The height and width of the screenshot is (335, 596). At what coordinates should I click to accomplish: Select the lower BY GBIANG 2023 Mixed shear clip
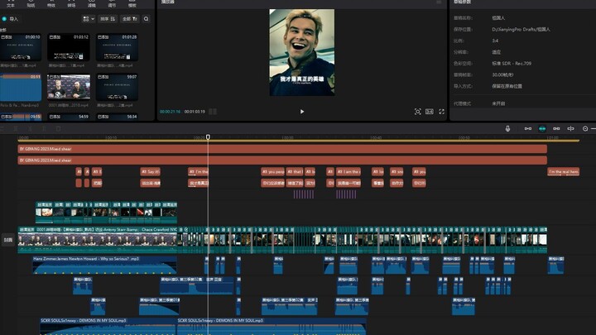(x=282, y=160)
